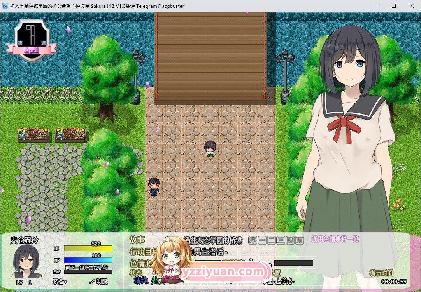Close the game window
This screenshot has height=292, width=421.
[412, 6]
